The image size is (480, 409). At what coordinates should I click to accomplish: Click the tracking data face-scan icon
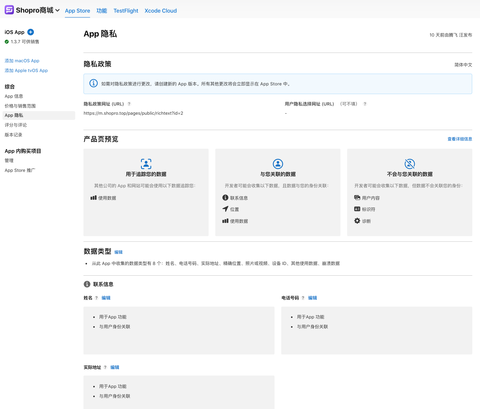(x=146, y=164)
